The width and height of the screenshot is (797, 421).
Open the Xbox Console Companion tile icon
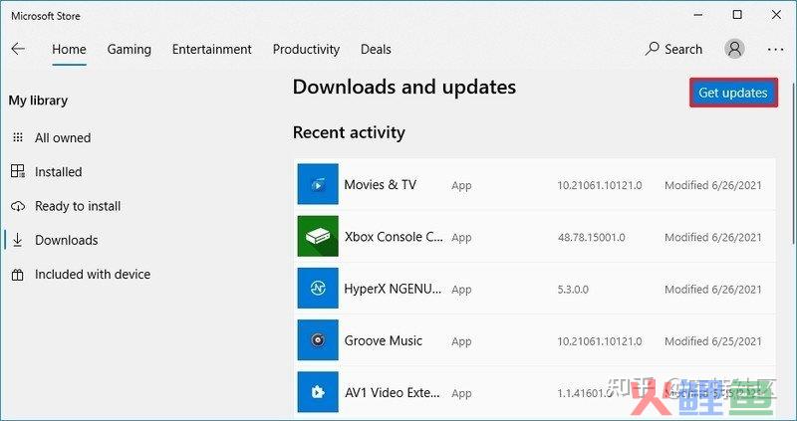tap(318, 236)
